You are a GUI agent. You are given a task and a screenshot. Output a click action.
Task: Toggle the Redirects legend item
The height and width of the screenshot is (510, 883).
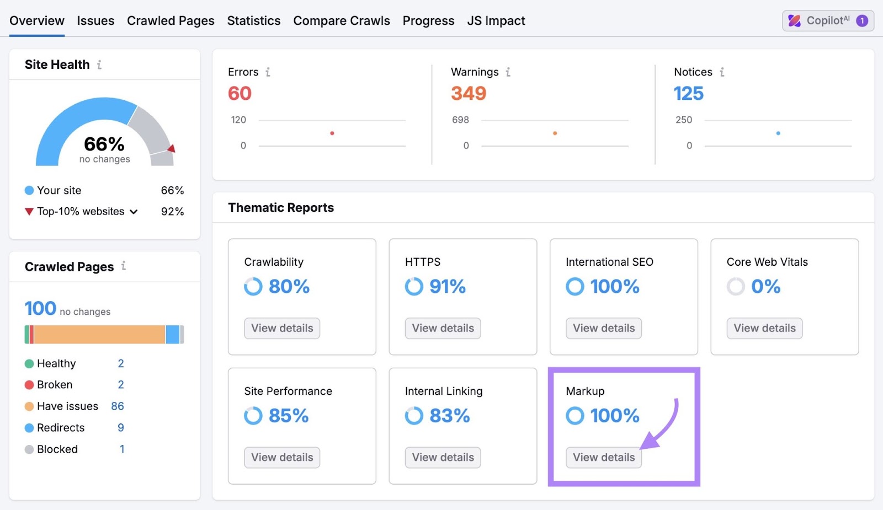click(x=60, y=427)
